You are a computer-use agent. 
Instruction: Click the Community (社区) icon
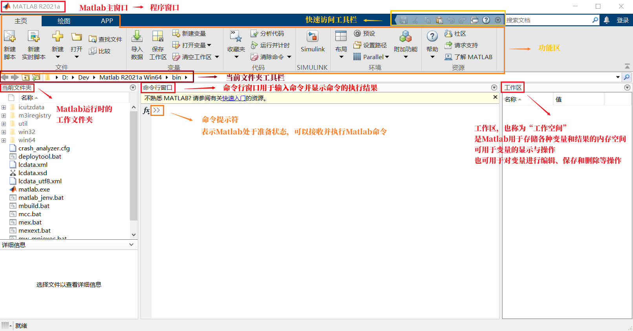click(x=448, y=34)
